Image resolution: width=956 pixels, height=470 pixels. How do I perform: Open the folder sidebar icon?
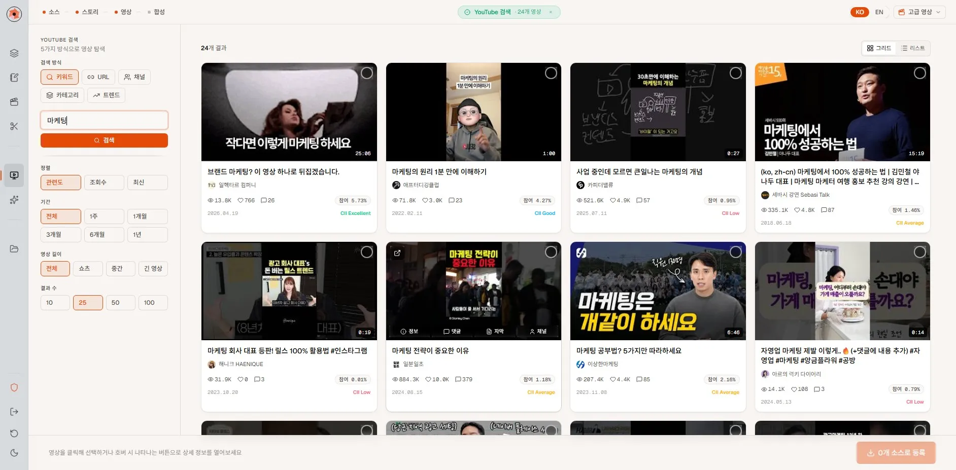pos(14,248)
